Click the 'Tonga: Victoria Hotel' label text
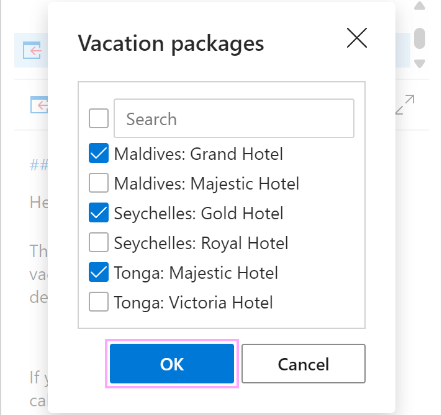 tap(194, 302)
